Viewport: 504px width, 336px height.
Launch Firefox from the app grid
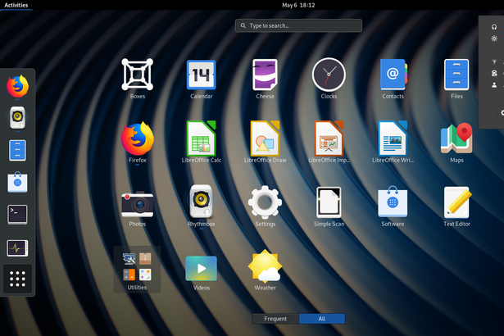[137, 142]
